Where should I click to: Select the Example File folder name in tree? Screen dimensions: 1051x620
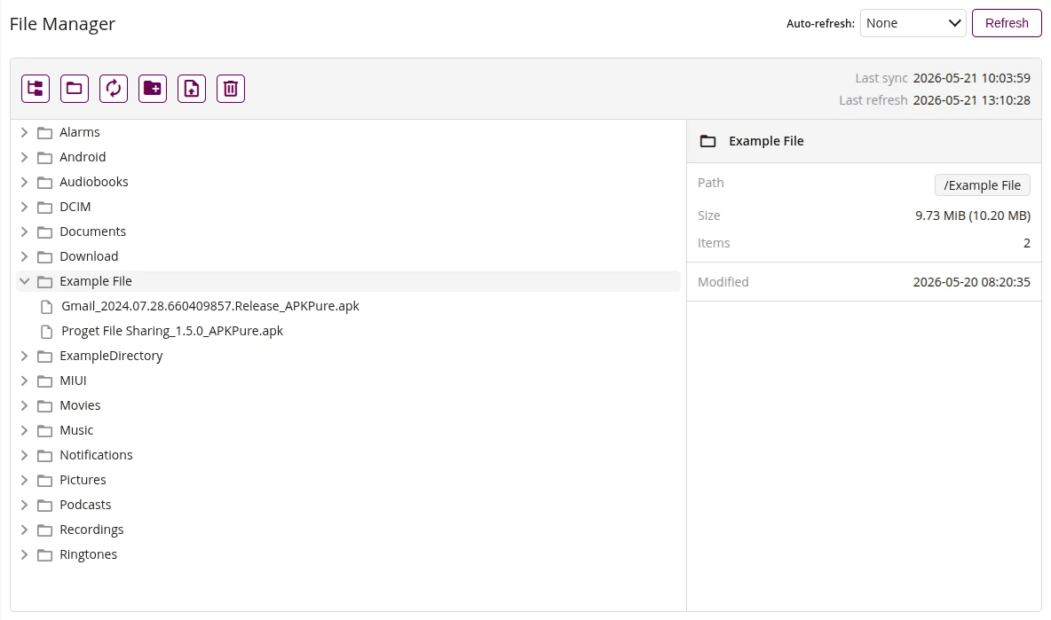pyautogui.click(x=96, y=280)
